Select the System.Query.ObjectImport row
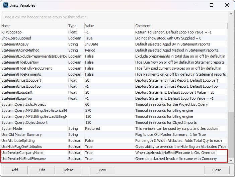The image size is (235, 177). (114, 122)
